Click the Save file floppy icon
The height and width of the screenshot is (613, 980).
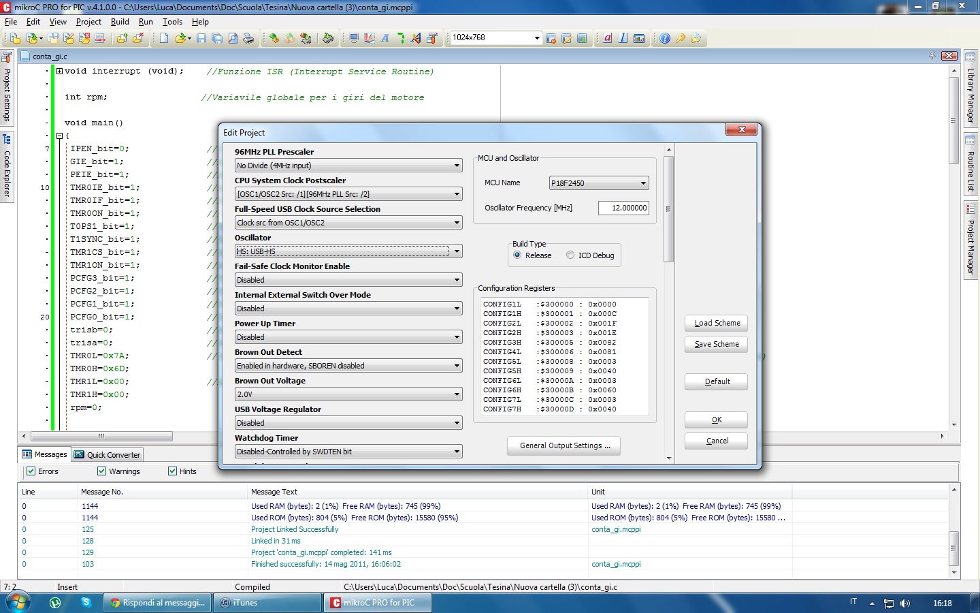coord(201,38)
